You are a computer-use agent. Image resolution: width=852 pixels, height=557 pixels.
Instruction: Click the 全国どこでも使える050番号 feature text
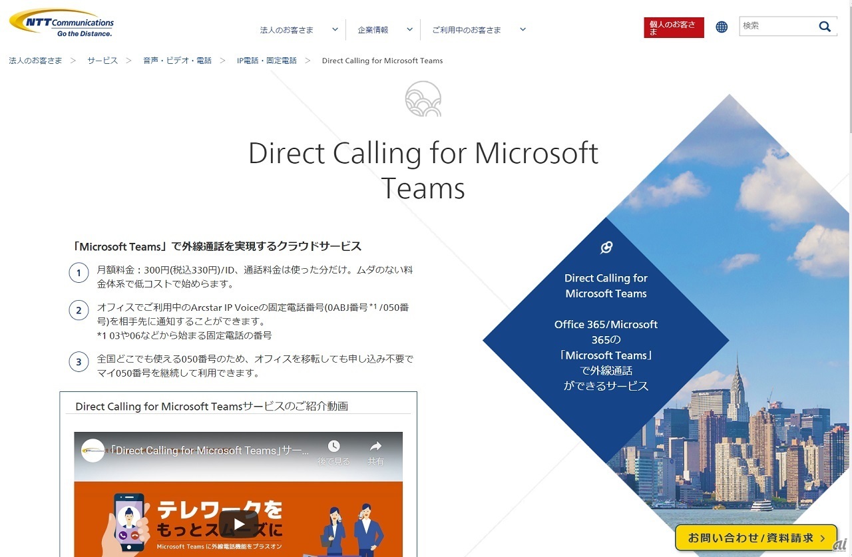click(256, 366)
